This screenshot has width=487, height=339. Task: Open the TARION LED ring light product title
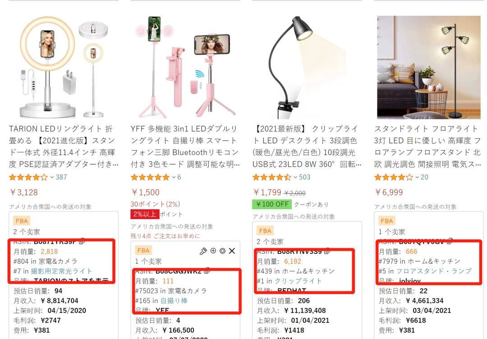(64, 147)
